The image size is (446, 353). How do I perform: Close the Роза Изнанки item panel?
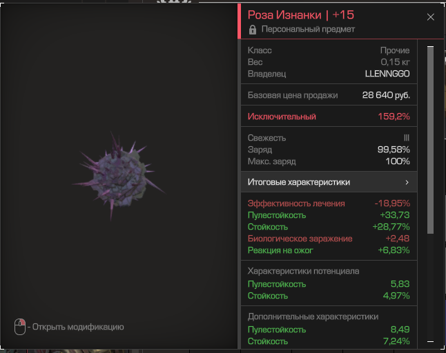click(431, 17)
